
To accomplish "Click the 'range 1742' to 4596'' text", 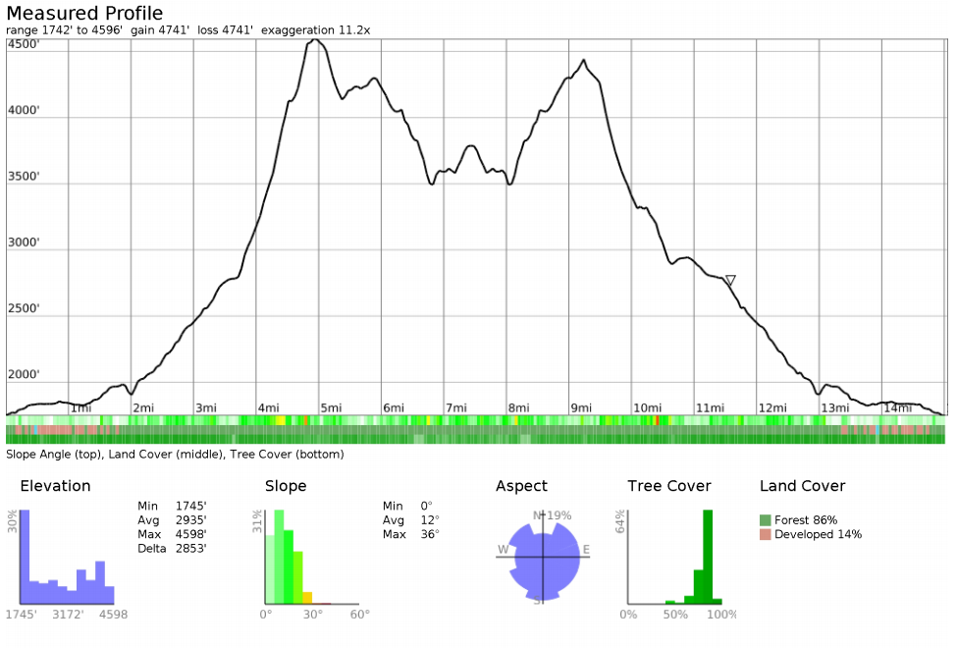I will pos(64,29).
